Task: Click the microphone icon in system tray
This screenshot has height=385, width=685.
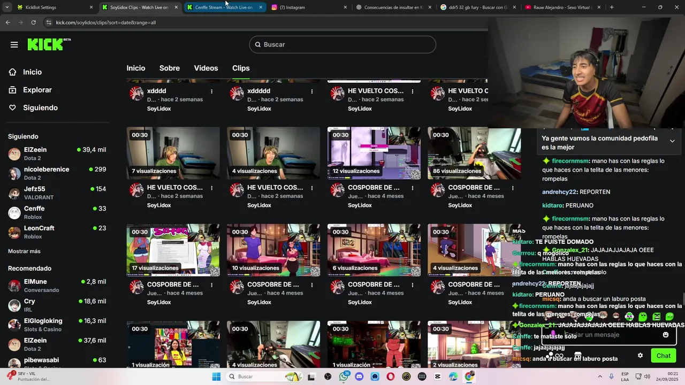Action: point(611,376)
